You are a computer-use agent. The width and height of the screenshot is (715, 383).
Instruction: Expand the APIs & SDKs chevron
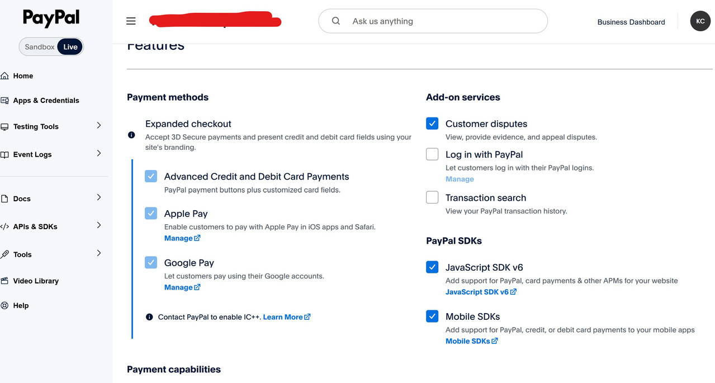99,225
